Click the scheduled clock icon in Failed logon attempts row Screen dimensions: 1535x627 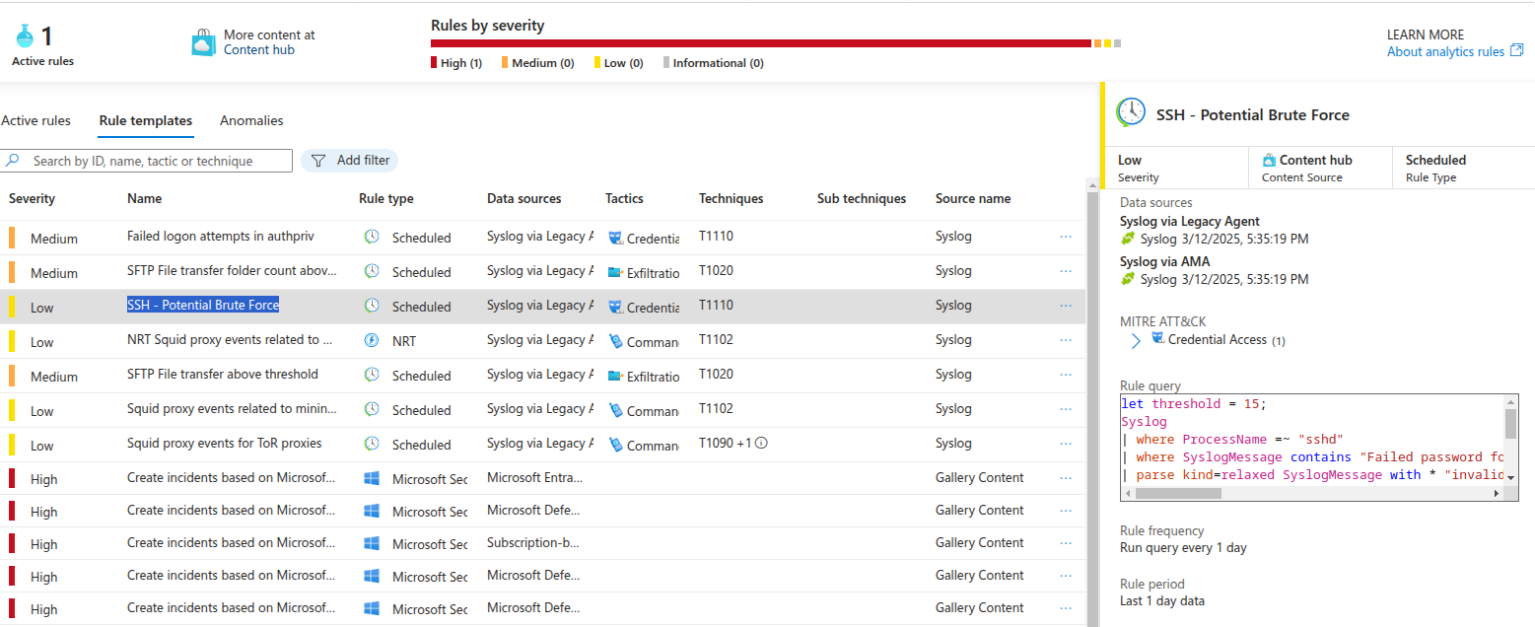pyautogui.click(x=372, y=237)
